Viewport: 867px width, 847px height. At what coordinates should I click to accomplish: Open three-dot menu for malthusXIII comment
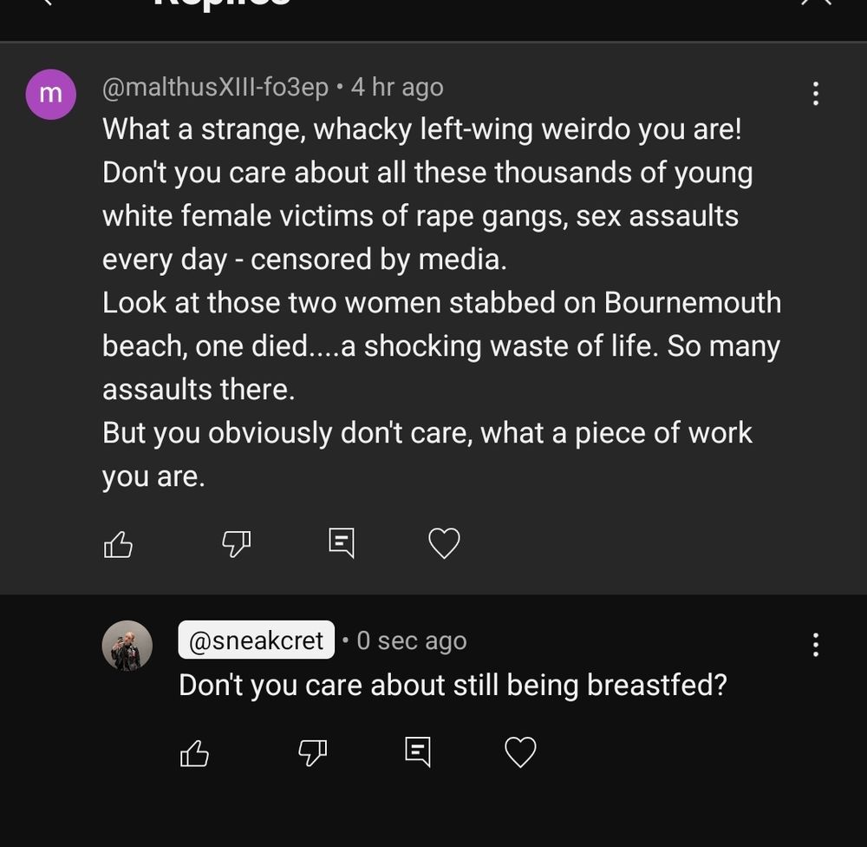[x=815, y=93]
